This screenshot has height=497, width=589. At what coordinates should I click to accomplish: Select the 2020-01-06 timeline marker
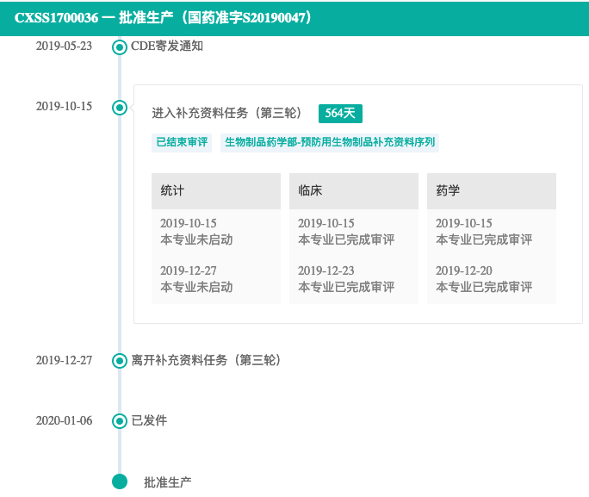point(120,421)
